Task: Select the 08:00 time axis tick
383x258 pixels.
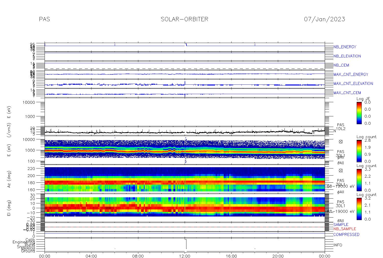Action: pos(138,256)
